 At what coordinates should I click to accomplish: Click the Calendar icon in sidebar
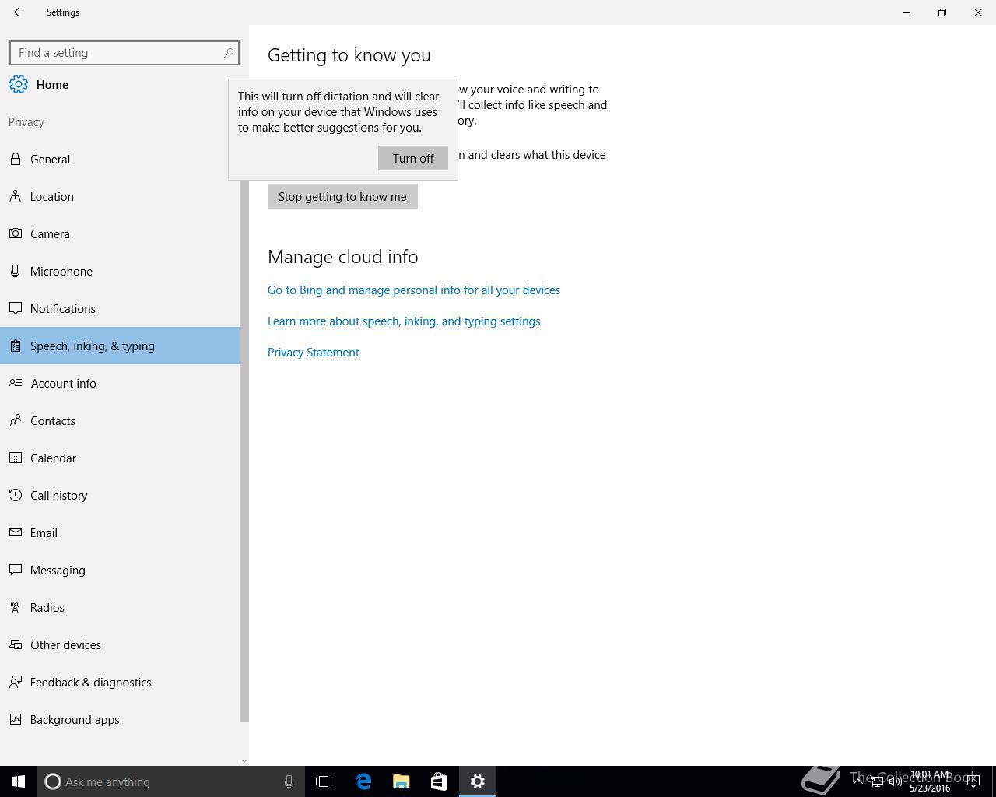[16, 458]
